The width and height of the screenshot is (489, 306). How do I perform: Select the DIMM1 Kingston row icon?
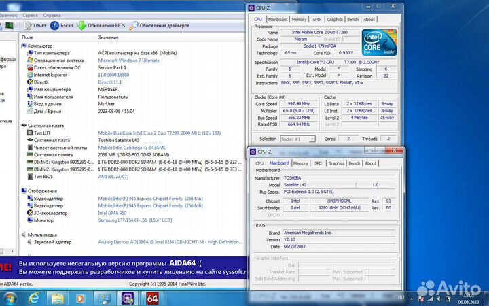click(30, 162)
